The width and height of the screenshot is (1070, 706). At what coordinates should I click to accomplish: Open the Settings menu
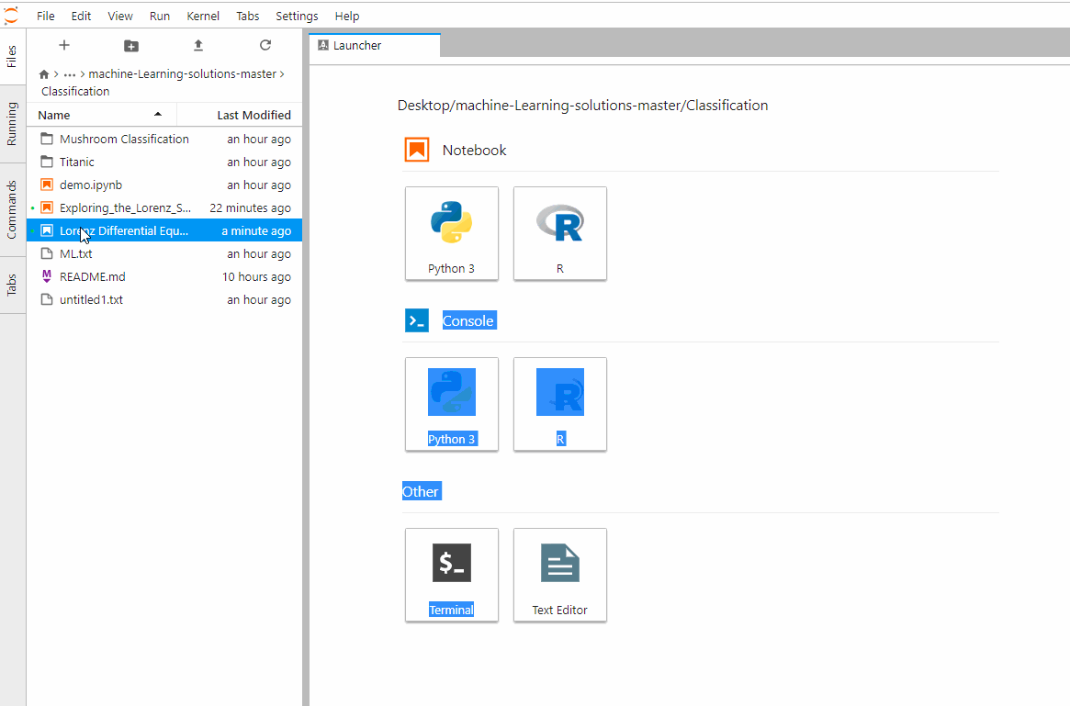(297, 16)
